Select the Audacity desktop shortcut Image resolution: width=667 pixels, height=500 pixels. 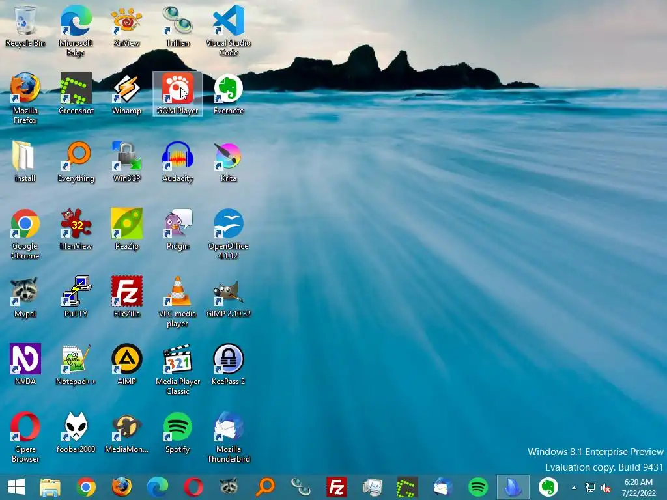(x=178, y=161)
